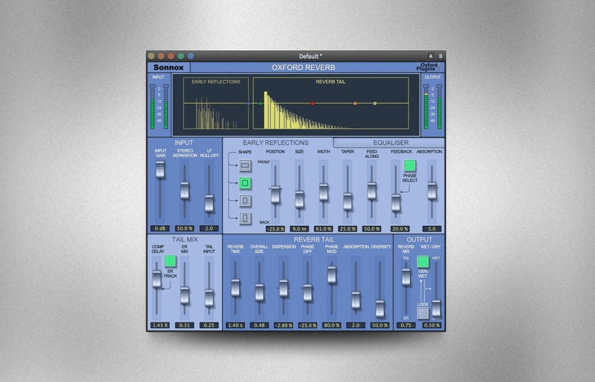Click the Dispersion -2.89 % value field

[x=283, y=326]
